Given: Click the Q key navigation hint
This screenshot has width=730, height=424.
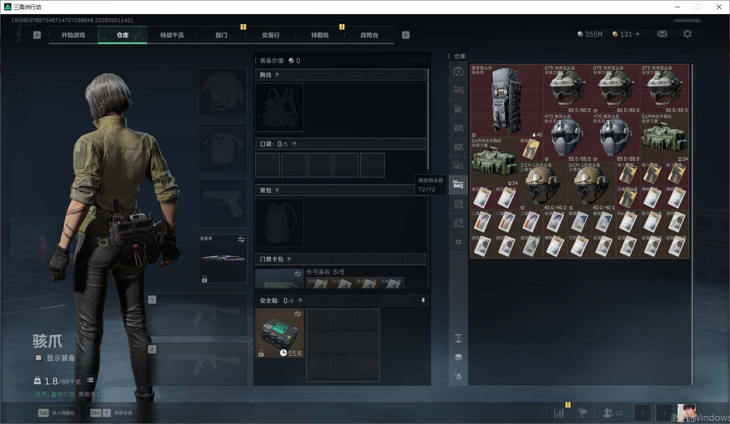Looking at the screenshot, I should (37, 35).
